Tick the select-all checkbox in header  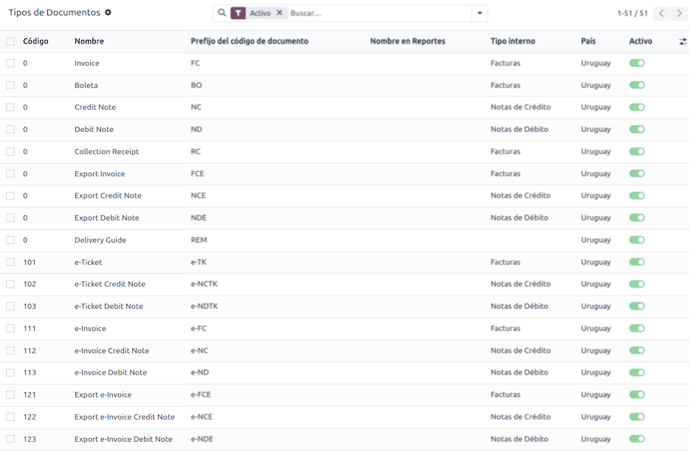pos(10,41)
